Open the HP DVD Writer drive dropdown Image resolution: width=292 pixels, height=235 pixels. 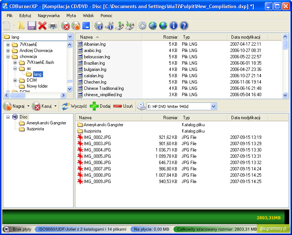coord(213,107)
